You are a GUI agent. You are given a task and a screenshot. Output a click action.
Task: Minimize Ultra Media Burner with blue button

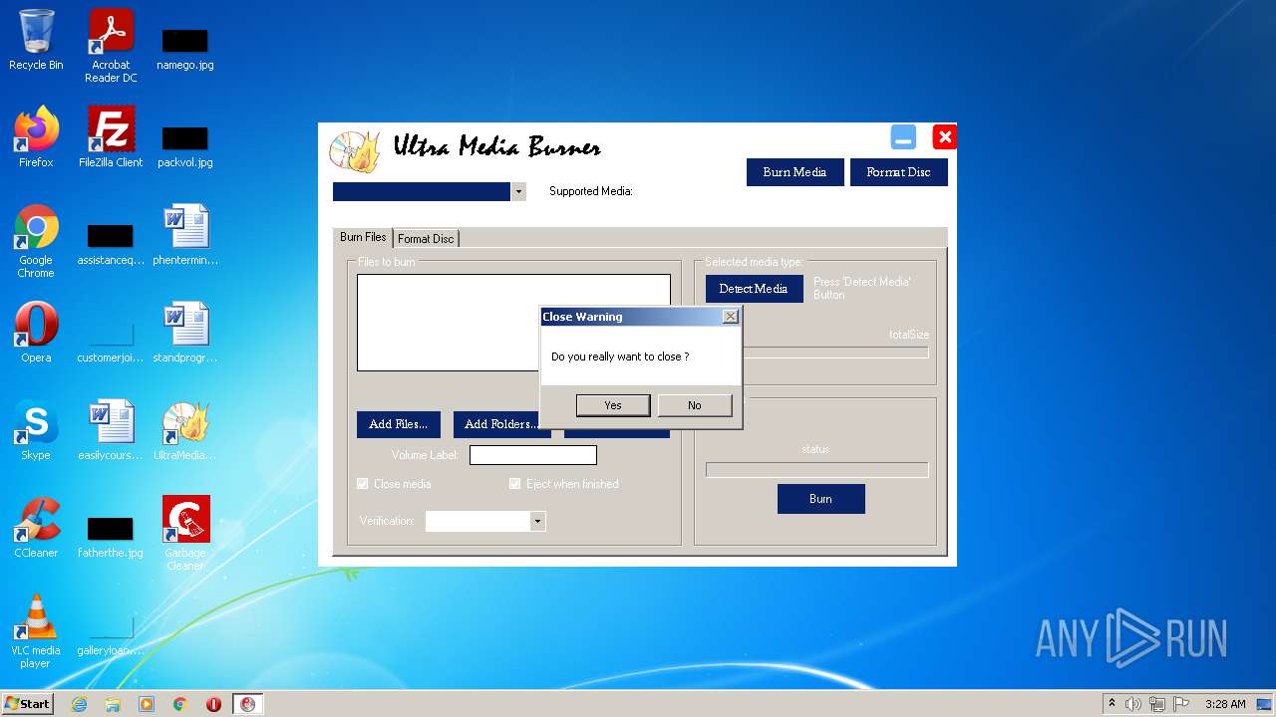[903, 137]
